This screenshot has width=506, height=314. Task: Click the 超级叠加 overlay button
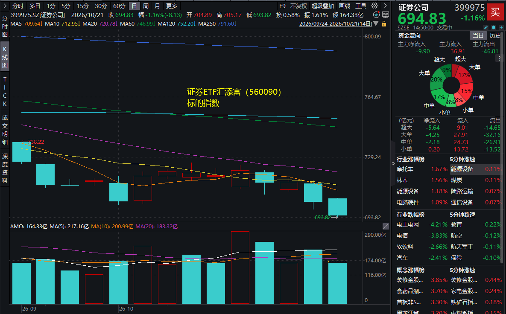tap(323, 6)
